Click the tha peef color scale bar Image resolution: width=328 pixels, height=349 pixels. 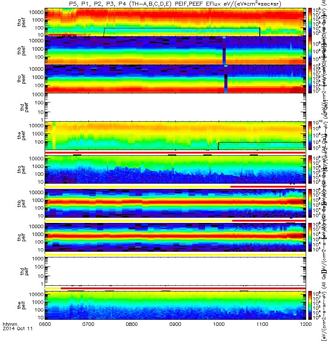pos(310,22)
